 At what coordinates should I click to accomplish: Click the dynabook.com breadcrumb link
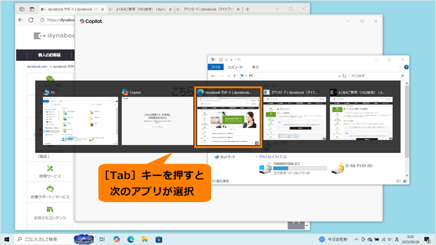(x=37, y=67)
